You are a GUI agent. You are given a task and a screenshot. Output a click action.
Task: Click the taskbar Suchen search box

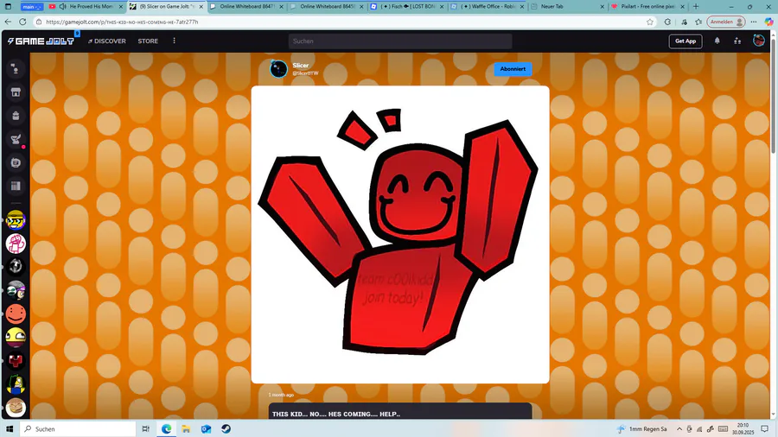pos(78,429)
